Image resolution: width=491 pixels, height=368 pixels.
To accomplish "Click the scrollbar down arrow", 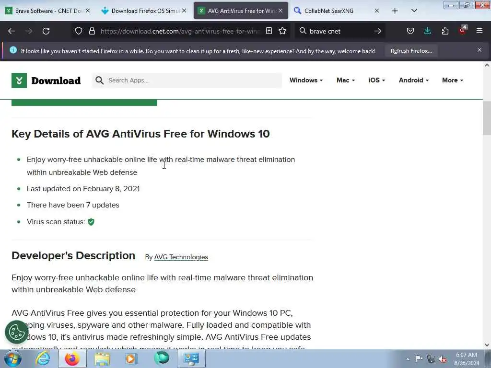I will [487, 345].
